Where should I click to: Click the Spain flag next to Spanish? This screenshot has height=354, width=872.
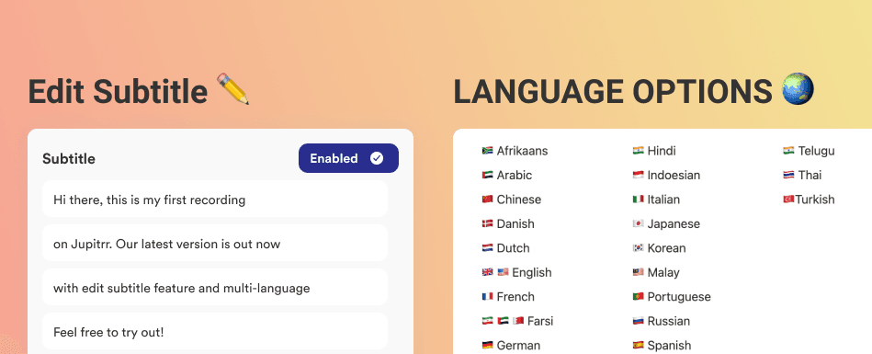pos(638,346)
